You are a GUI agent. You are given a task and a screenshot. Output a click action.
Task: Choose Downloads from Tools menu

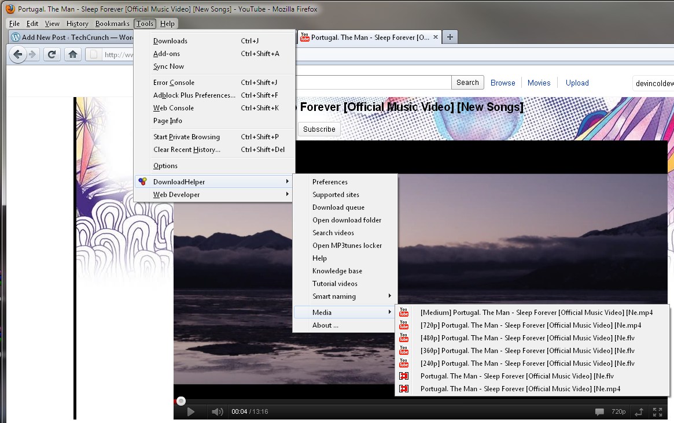(x=213, y=41)
